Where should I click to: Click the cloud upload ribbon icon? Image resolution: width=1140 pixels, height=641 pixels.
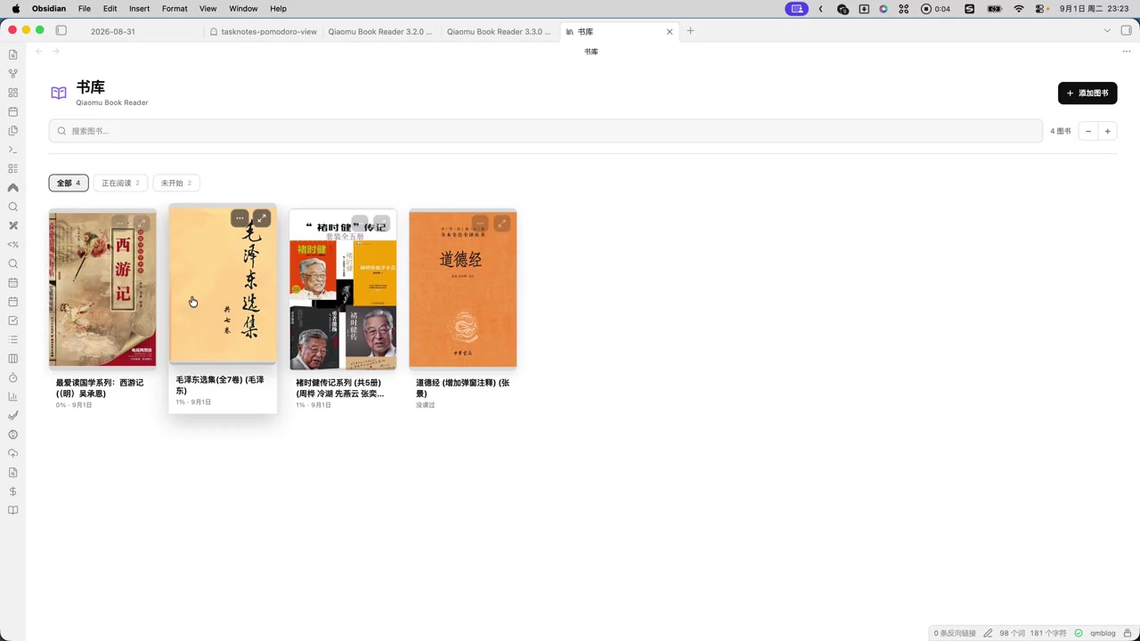click(12, 454)
